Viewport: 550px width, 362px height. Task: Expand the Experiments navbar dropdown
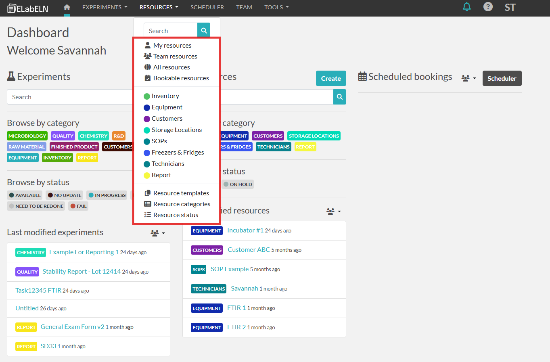pyautogui.click(x=105, y=7)
